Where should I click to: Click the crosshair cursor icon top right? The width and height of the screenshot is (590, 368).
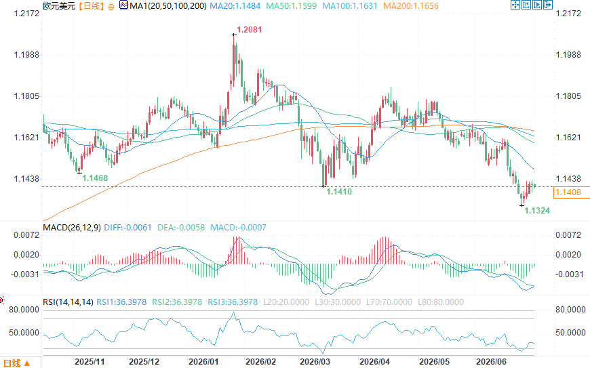[x=515, y=5]
